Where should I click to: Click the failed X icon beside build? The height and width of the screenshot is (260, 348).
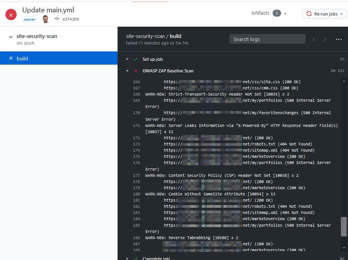11,58
